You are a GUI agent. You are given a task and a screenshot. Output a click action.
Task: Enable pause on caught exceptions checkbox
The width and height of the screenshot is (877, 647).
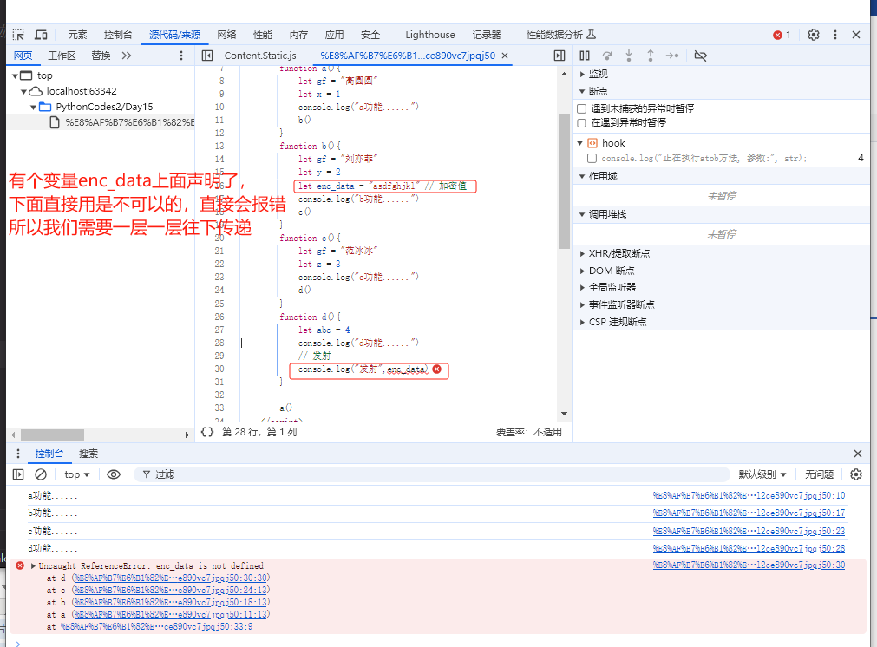(x=582, y=122)
